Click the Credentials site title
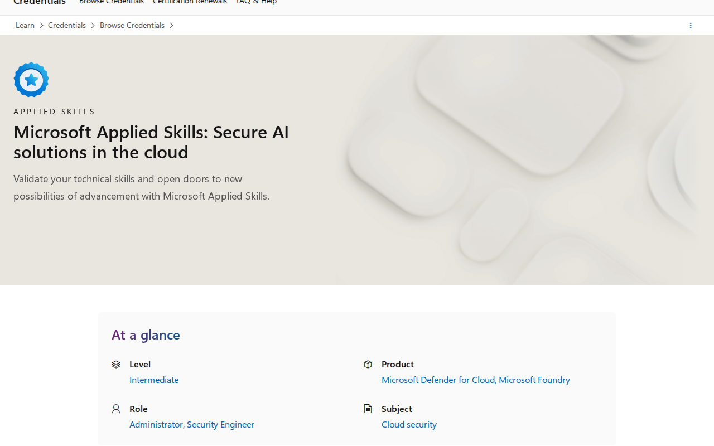The height and width of the screenshot is (446, 714). [40, 2]
